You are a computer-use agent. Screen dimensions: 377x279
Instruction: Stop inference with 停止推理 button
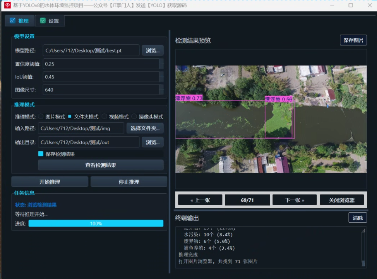point(129,182)
